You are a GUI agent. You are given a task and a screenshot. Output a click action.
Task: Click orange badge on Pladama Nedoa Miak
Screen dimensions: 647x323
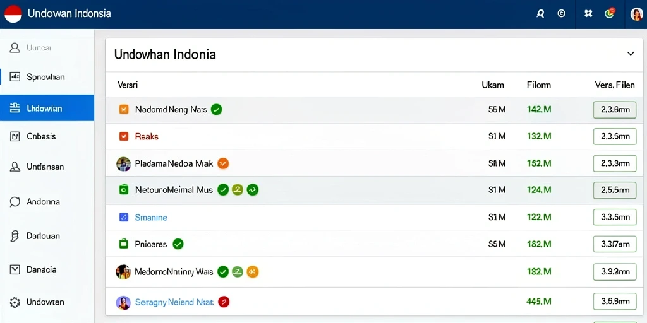[x=223, y=163]
